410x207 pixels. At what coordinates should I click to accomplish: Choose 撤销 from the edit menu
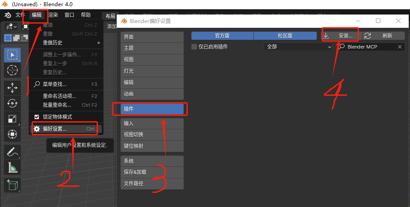(x=66, y=25)
